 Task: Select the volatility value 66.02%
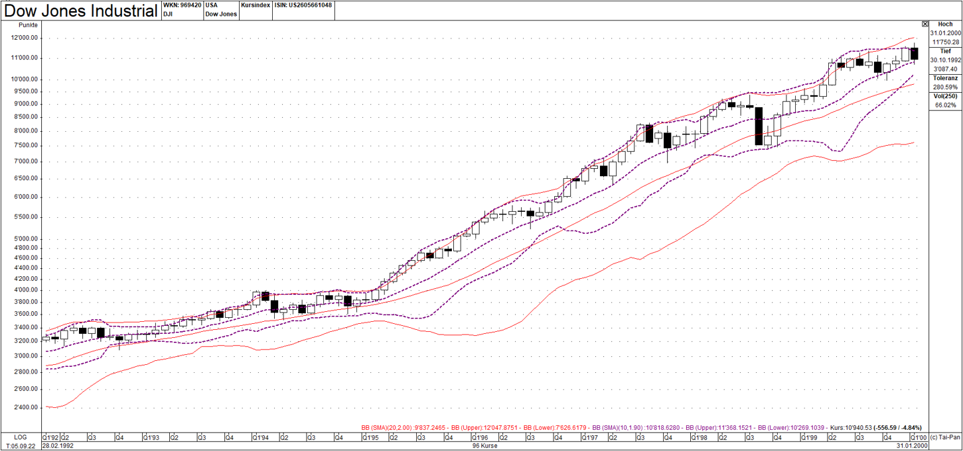(x=946, y=105)
